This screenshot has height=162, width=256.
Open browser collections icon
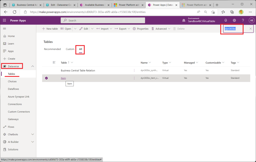click(x=232, y=12)
